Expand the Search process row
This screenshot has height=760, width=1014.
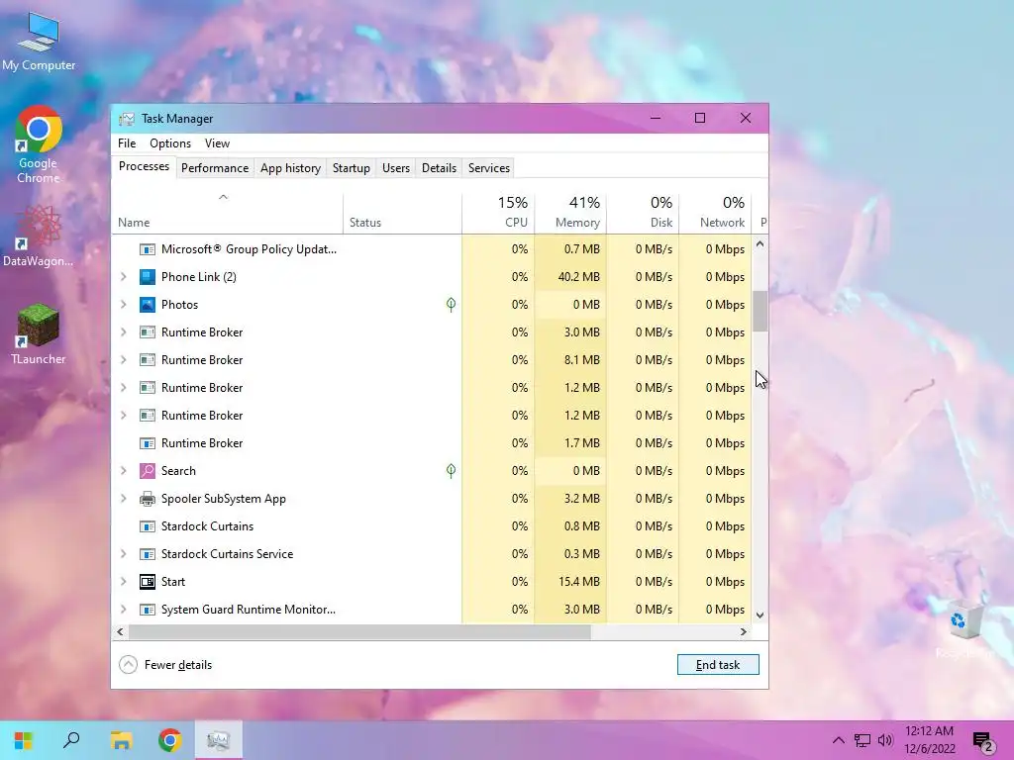click(x=124, y=471)
